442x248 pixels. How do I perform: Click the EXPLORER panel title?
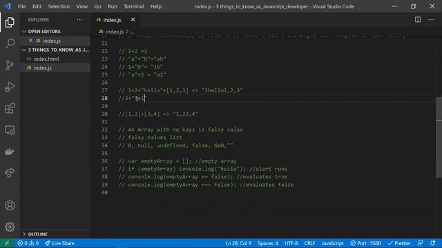point(39,20)
